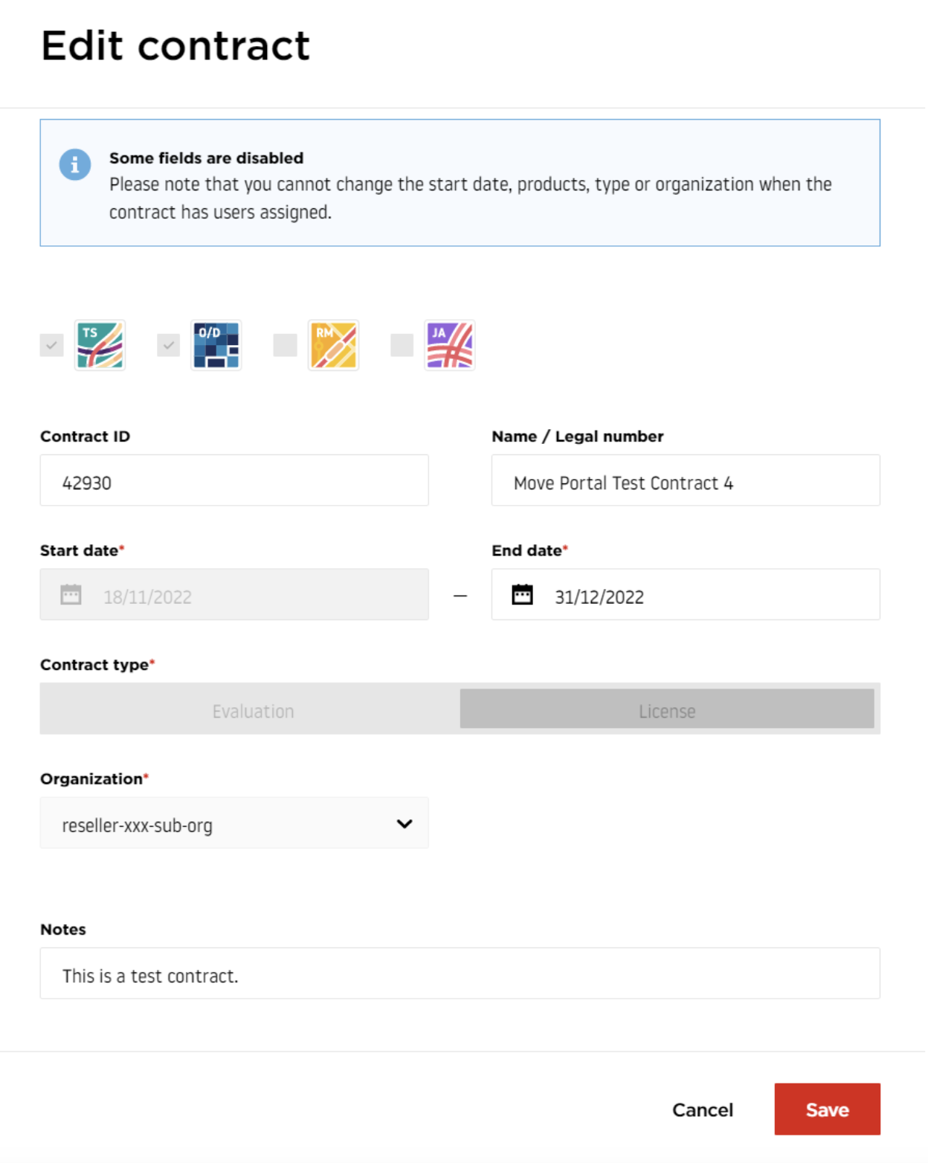Image resolution: width=928 pixels, height=1163 pixels.
Task: Click the Cancel button
Action: tap(703, 1109)
